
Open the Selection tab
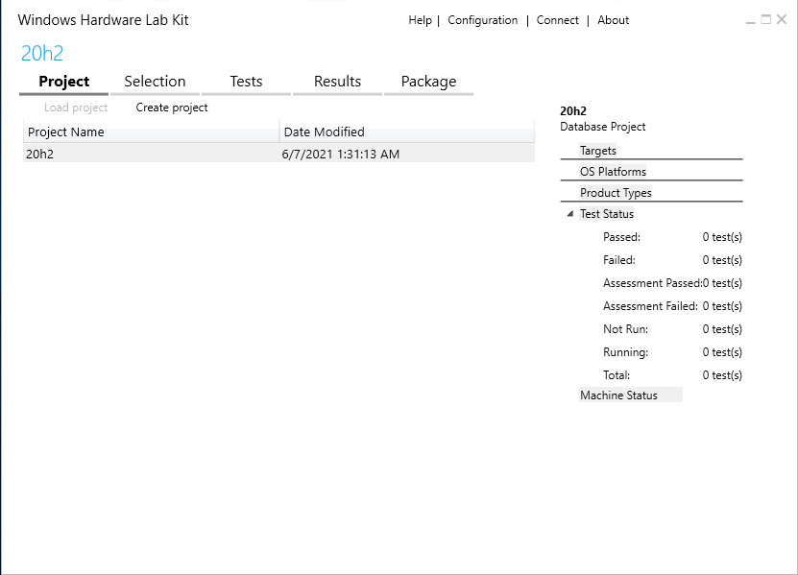[155, 82]
